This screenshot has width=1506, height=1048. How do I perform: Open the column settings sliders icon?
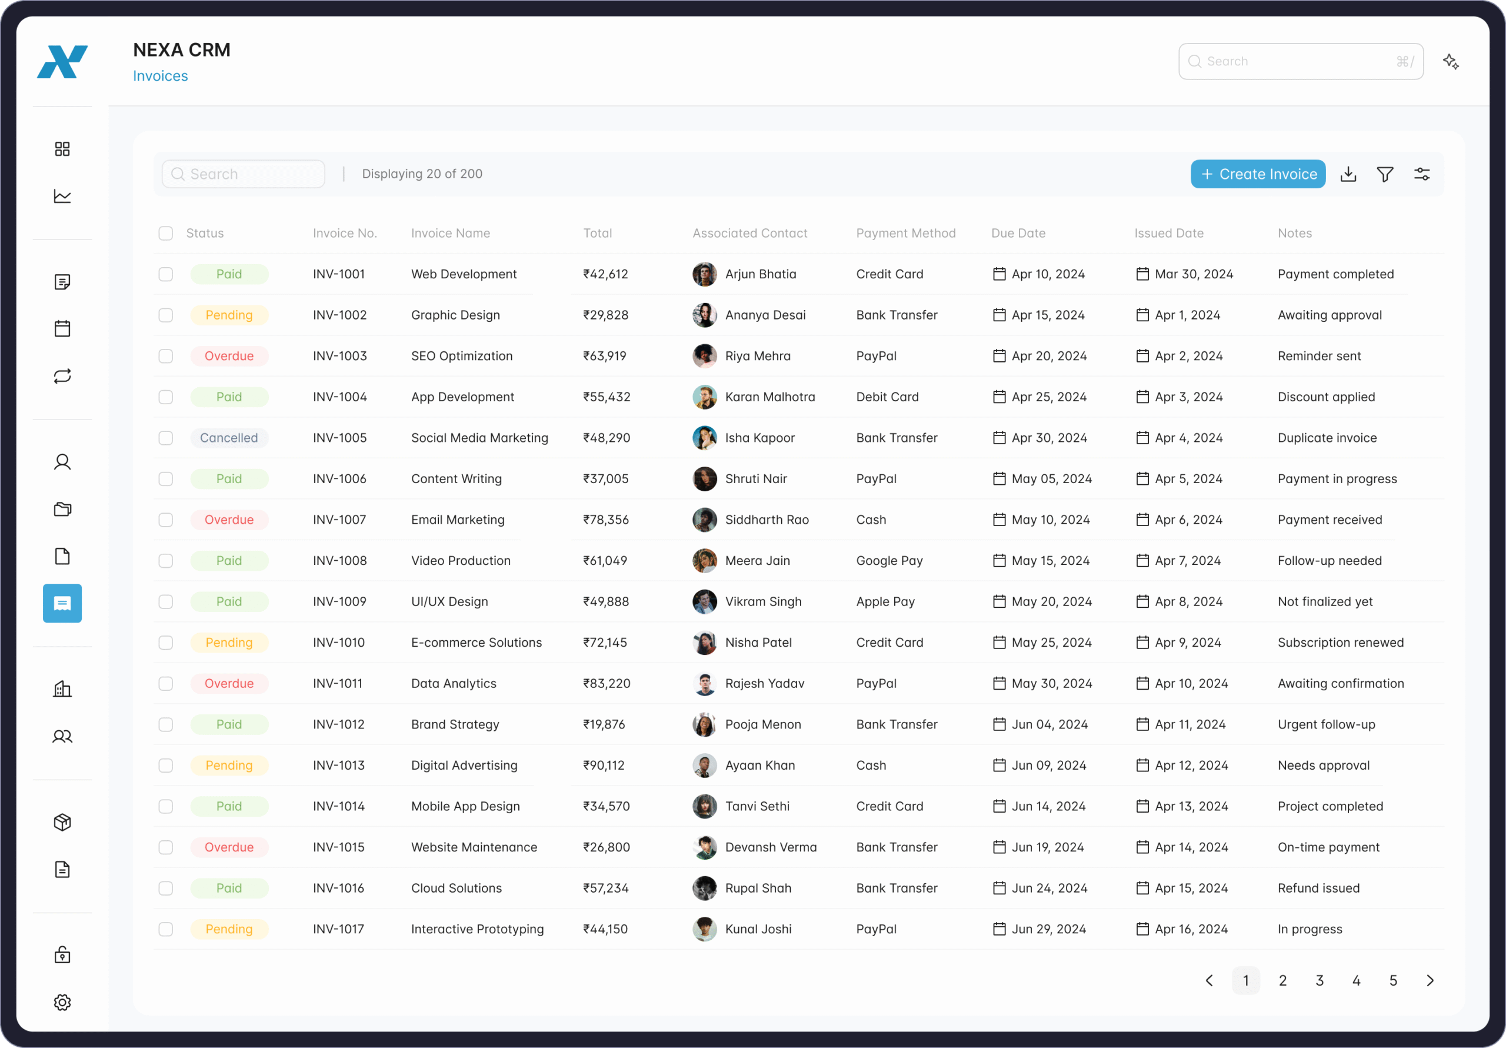pyautogui.click(x=1421, y=174)
